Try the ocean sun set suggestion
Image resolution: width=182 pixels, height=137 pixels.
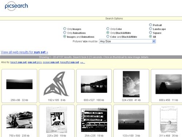(x=51, y=62)
